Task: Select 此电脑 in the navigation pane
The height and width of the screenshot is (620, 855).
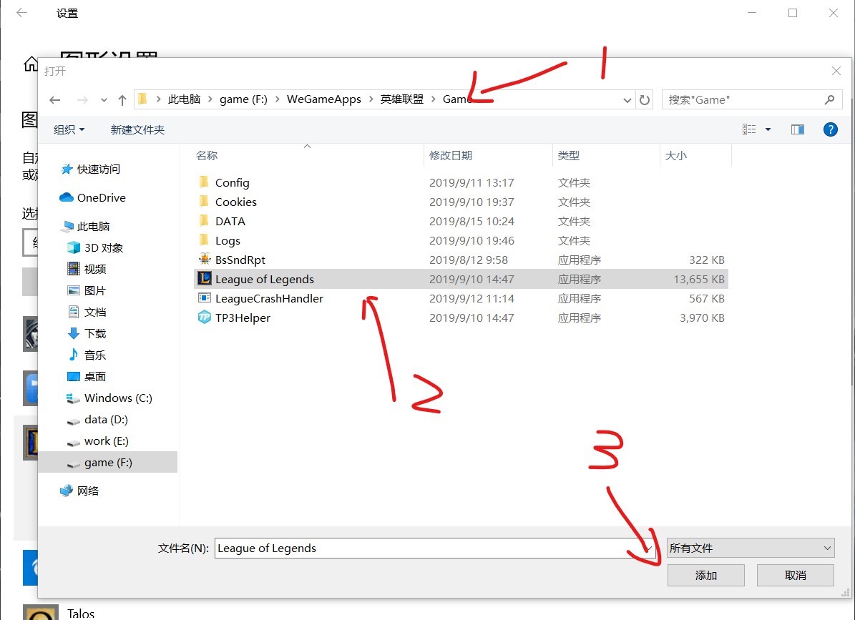Action: pos(93,226)
